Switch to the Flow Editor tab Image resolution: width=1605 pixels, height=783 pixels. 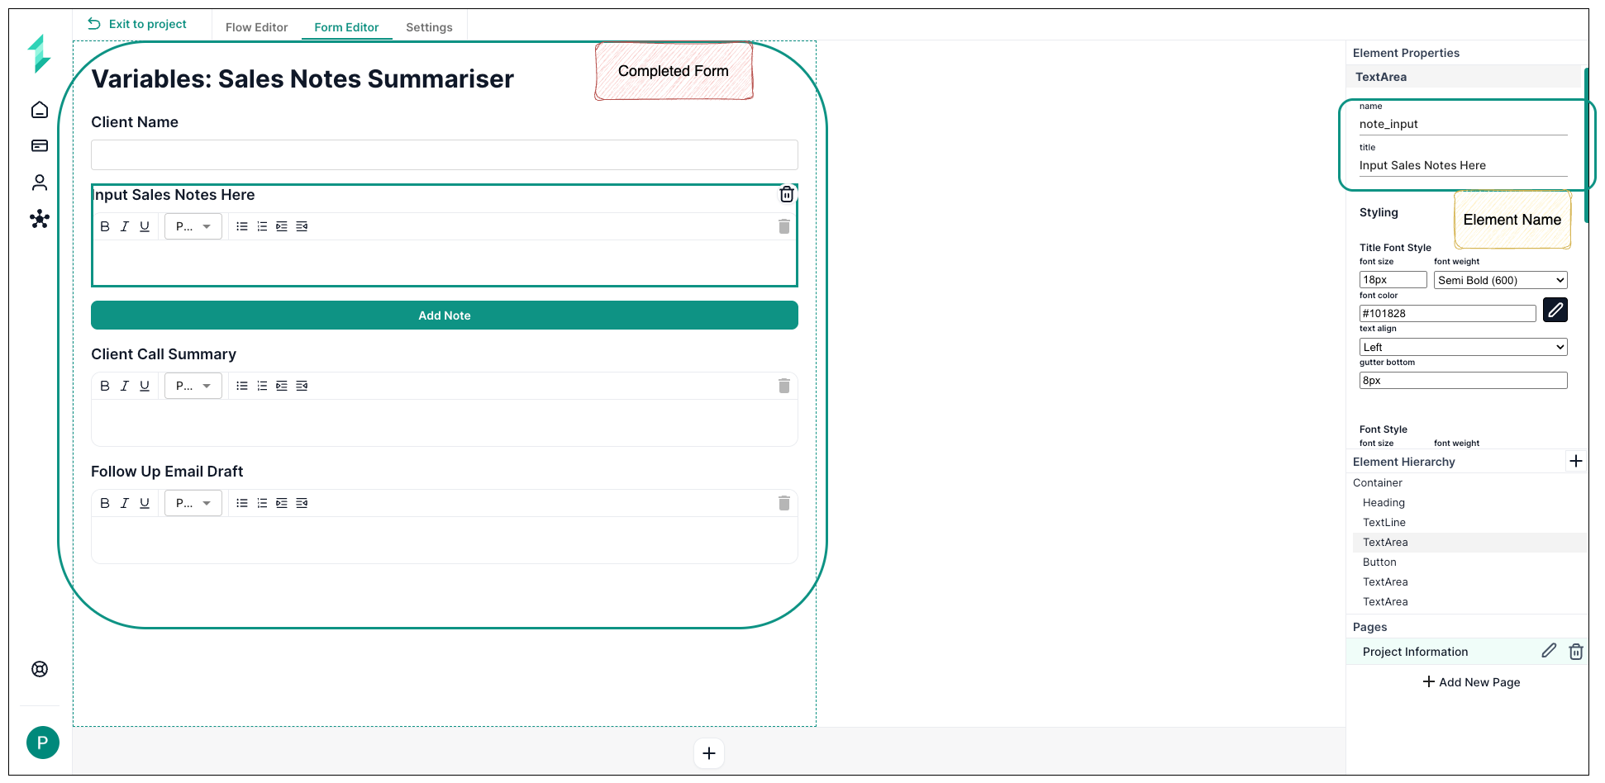(x=256, y=27)
